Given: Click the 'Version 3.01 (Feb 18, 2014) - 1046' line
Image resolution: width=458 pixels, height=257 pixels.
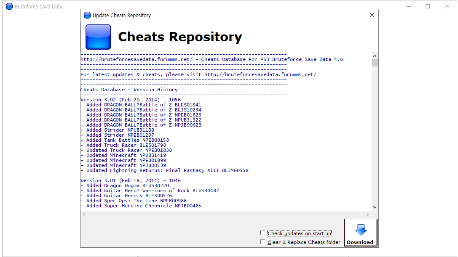Looking at the screenshot, I should pos(131,180).
